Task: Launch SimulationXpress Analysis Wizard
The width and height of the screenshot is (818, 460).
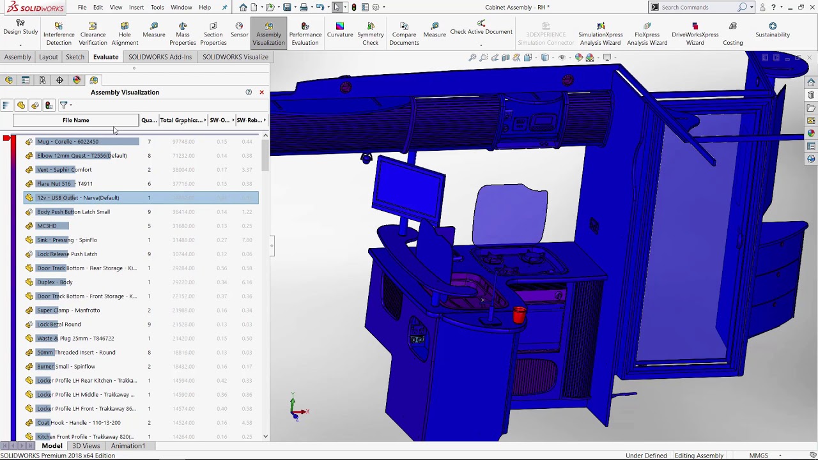Action: (600, 34)
